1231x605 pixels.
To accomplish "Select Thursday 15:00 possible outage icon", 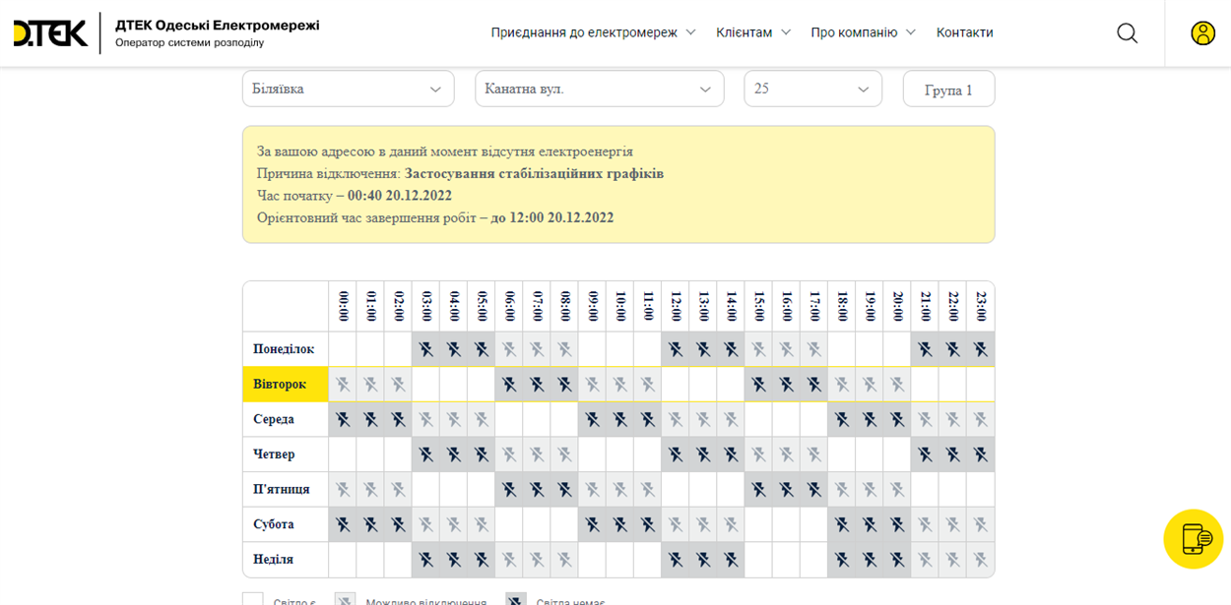I will coord(759,454).
